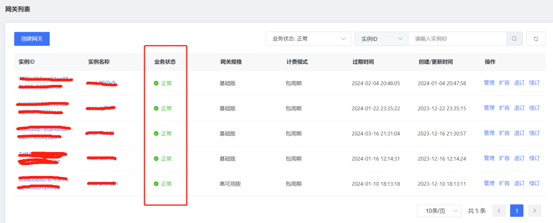
Task: Click expiry time 2024-03-16 21:31:04
Action: coord(376,133)
